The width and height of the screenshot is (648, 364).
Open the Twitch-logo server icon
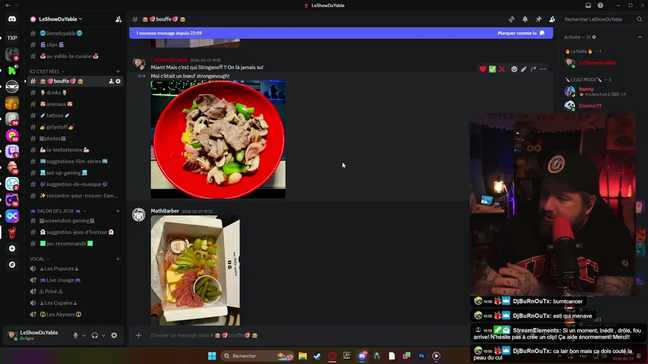coord(12,151)
